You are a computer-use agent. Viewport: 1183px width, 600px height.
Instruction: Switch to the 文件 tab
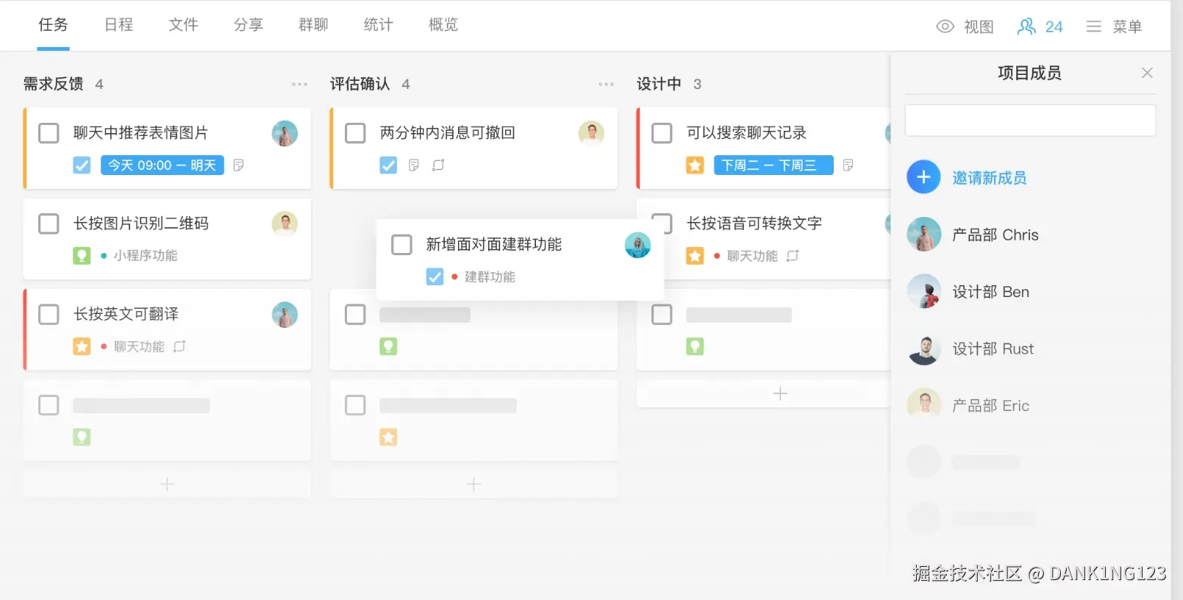[x=183, y=25]
